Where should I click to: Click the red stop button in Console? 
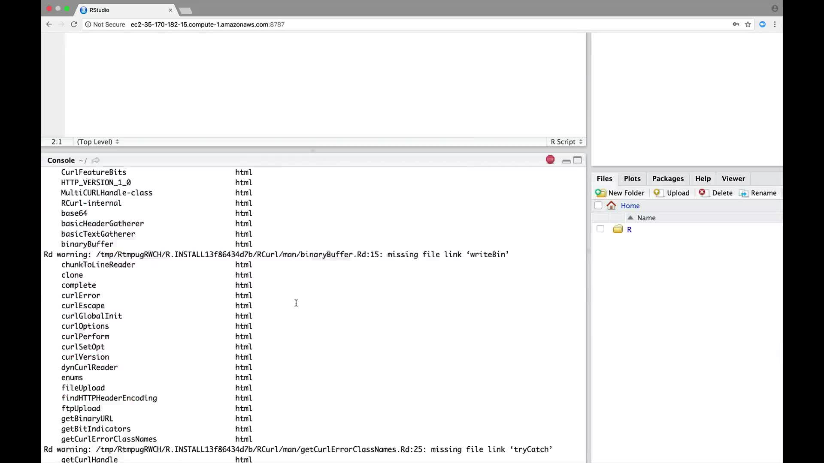tap(550, 160)
